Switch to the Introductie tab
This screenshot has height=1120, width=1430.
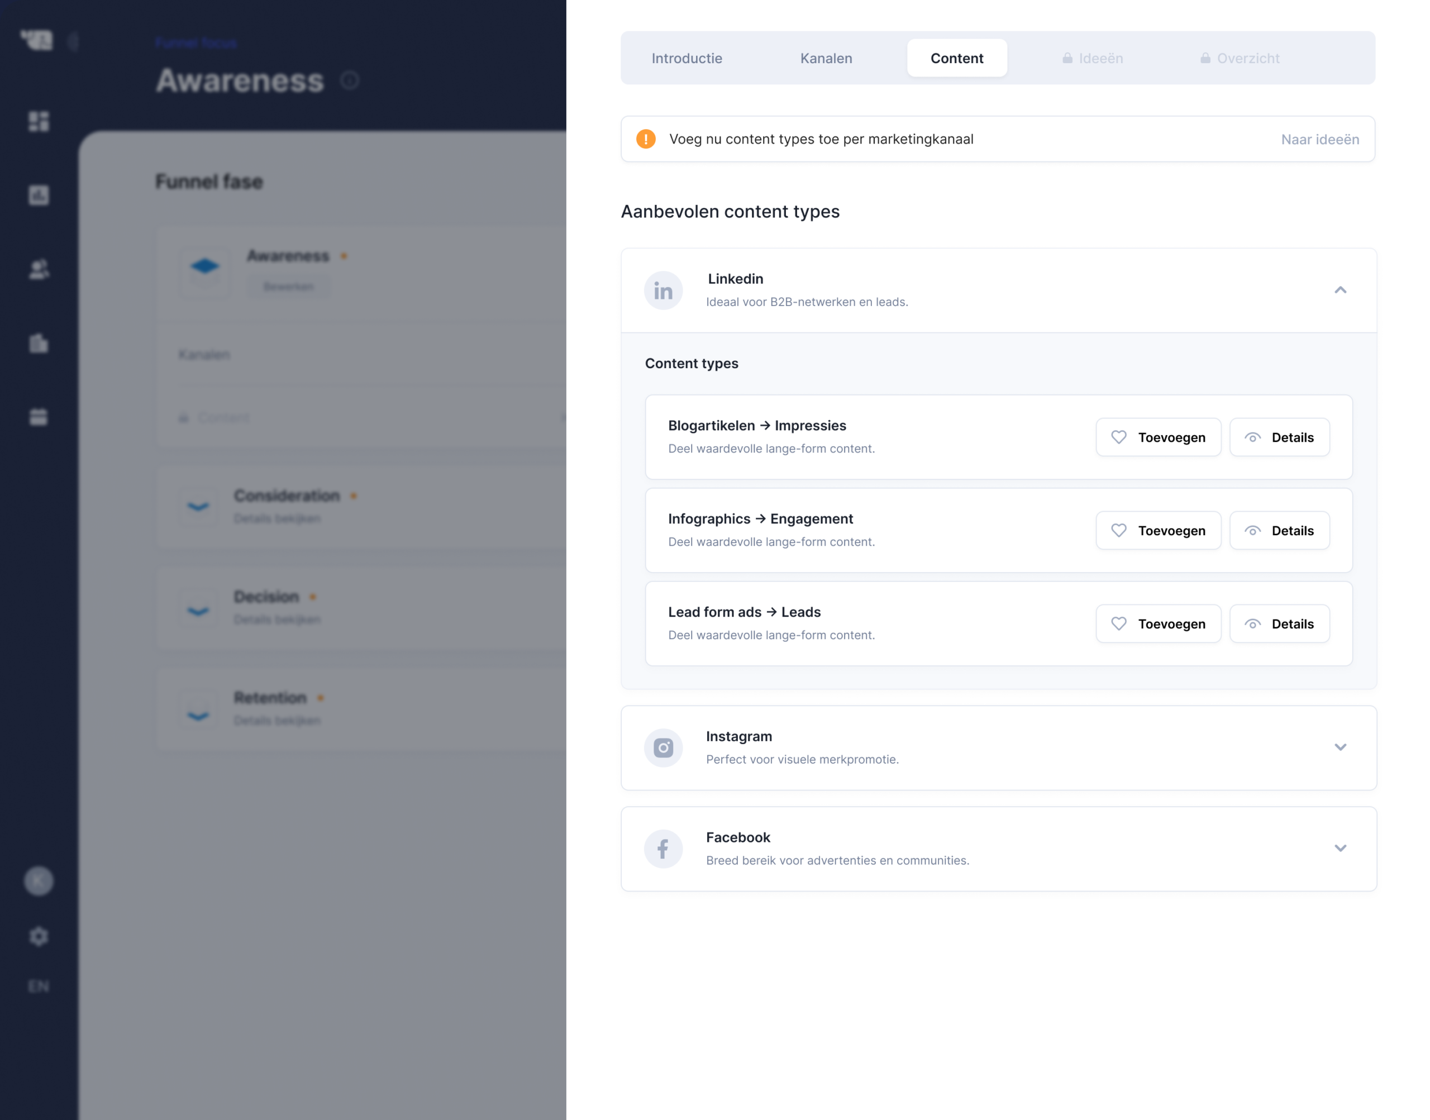coord(687,58)
